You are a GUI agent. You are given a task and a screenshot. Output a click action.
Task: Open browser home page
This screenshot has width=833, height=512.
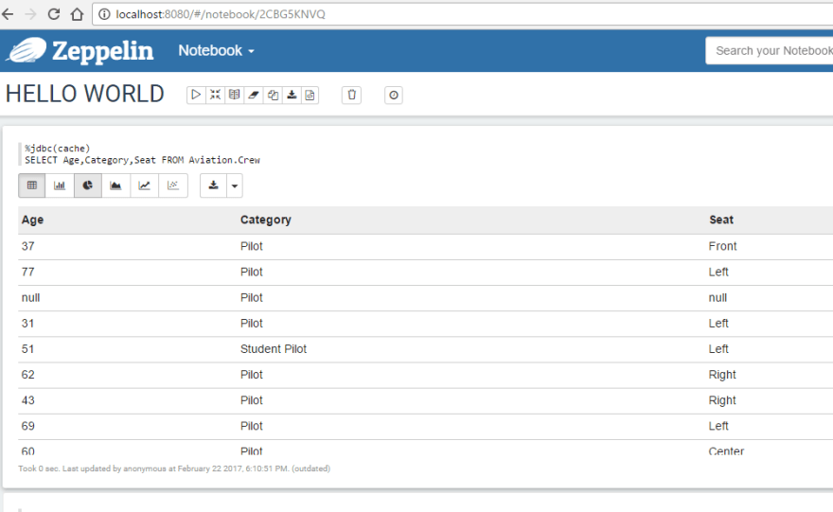point(77,14)
